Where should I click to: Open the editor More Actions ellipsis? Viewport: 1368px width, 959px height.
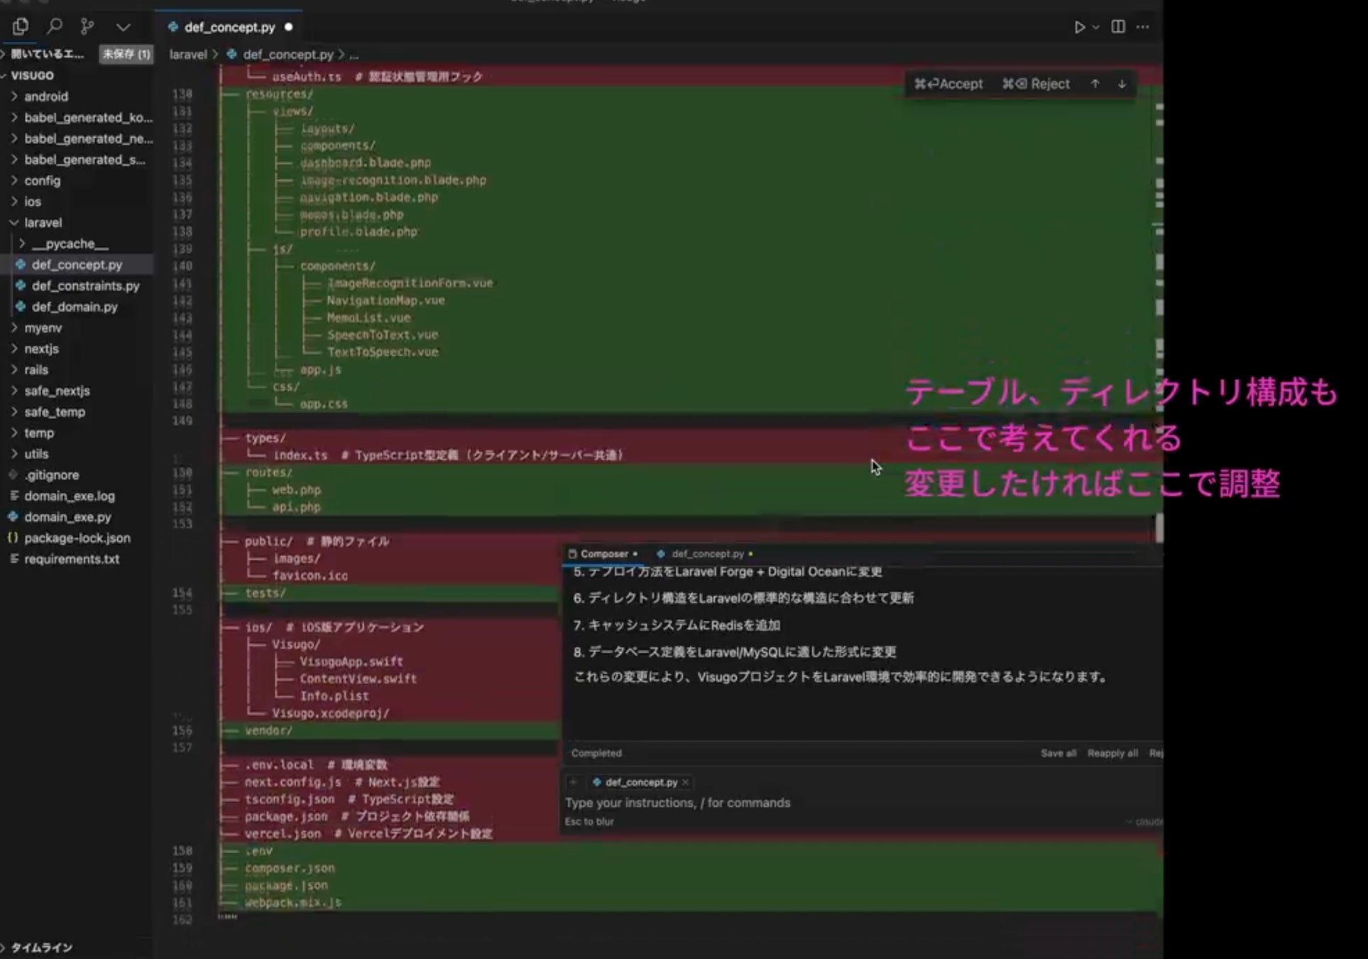1143,27
